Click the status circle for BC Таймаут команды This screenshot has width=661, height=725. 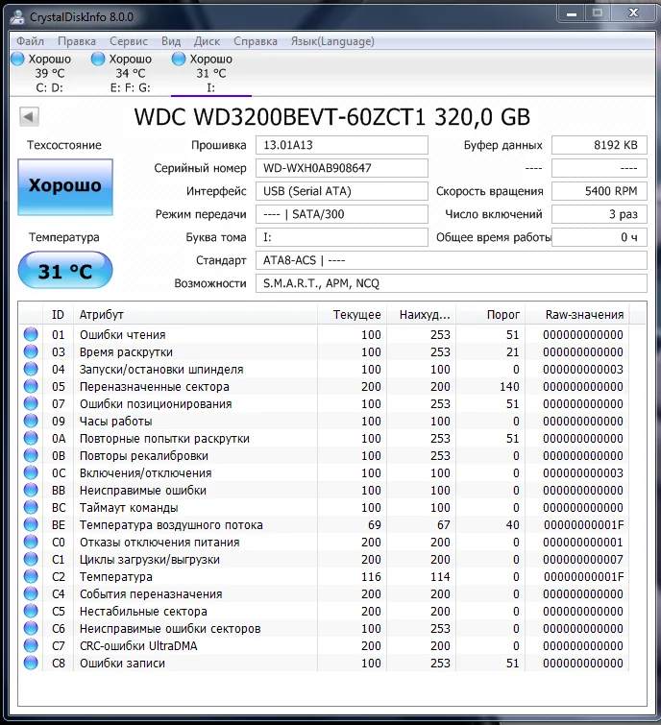click(x=31, y=507)
